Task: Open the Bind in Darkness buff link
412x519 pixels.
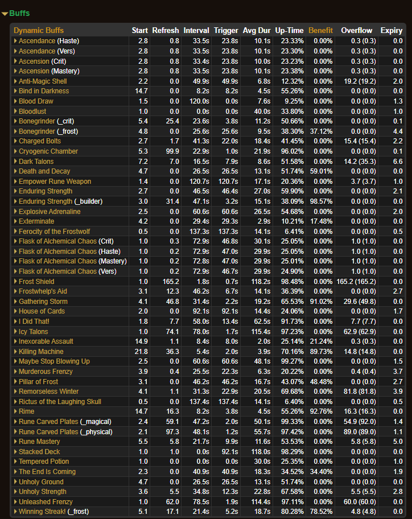Action: click(x=44, y=91)
